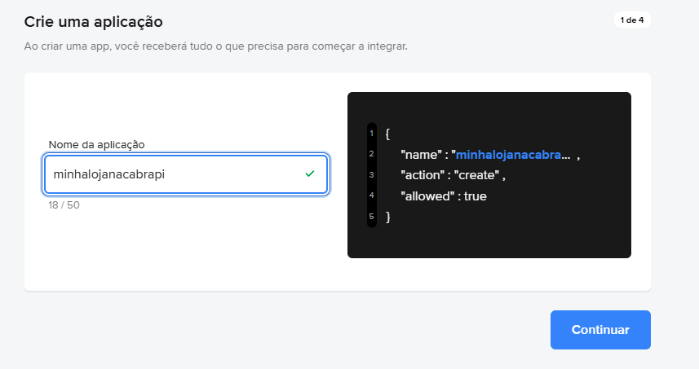Click the opening brace in code preview
This screenshot has height=369, width=699.
coord(388,134)
